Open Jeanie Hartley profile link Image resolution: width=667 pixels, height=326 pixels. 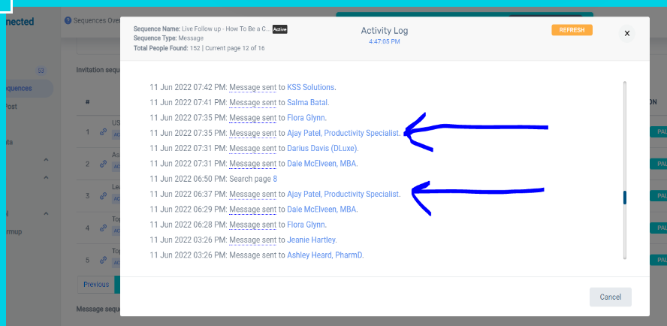tap(311, 240)
